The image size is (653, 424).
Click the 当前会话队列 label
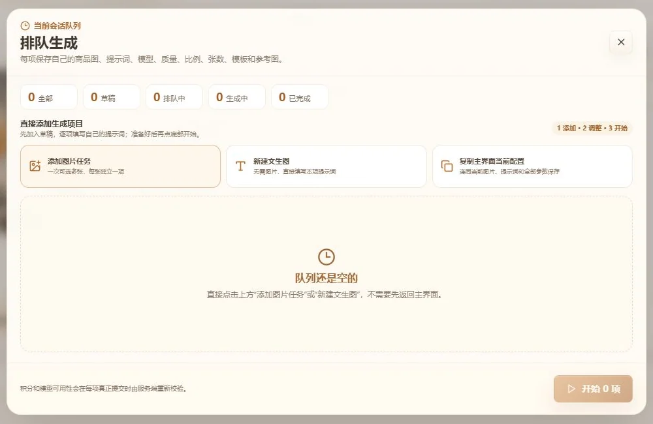[57, 26]
